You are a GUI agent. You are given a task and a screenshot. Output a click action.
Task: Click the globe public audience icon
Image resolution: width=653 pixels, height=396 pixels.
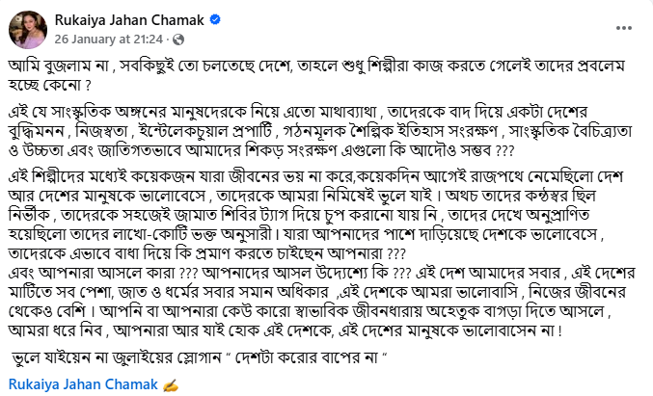pos(178,40)
